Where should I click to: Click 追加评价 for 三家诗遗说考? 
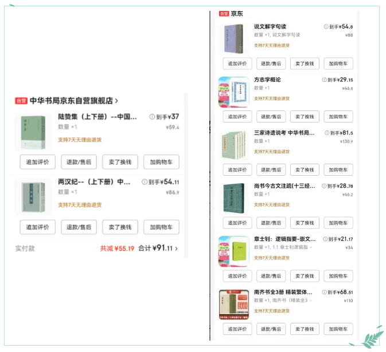[237, 170]
